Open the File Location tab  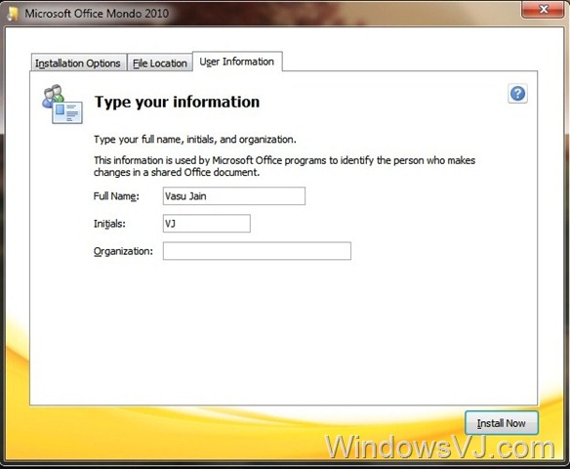pyautogui.click(x=160, y=63)
